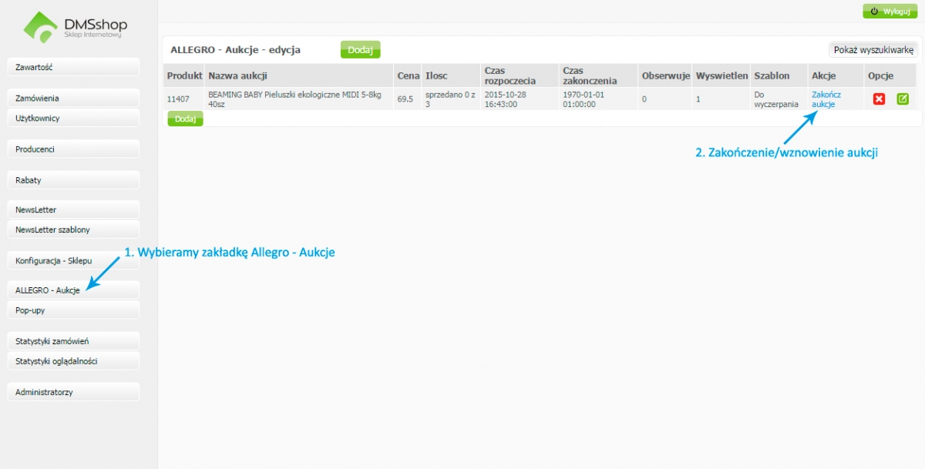Navigate to the NewsLetter sidebar item

click(x=73, y=209)
